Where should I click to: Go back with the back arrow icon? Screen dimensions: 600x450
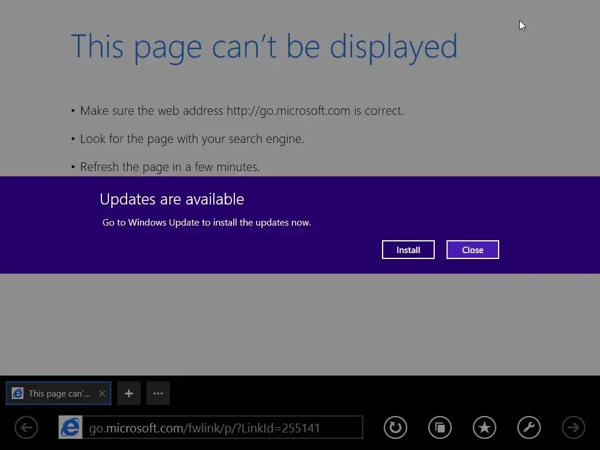coord(26,427)
